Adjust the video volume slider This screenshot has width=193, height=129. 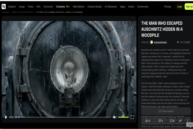[123, 117]
